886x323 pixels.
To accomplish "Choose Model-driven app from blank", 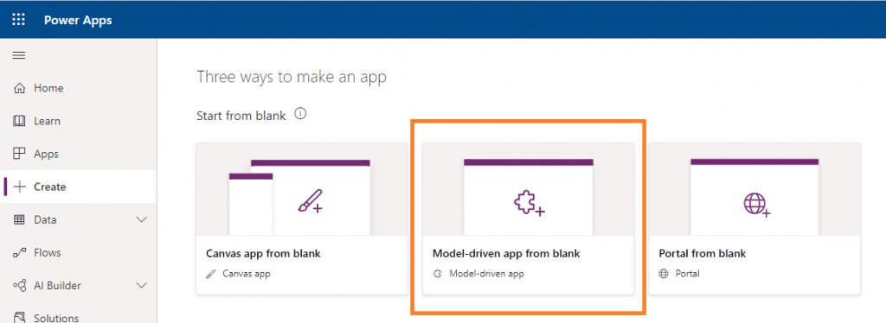I will pyautogui.click(x=529, y=218).
